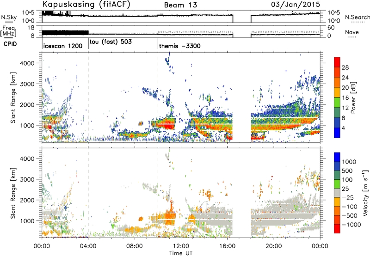Pick the dark blue top segment of Velocity colorbar
Image resolution: width=370 pixels, height=256 pixels.
click(337, 157)
